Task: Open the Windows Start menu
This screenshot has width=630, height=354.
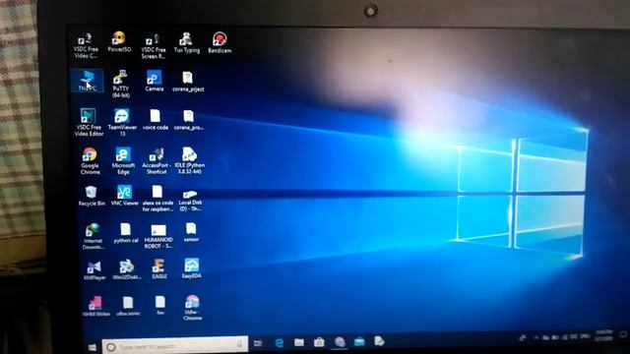Action: coord(92,347)
